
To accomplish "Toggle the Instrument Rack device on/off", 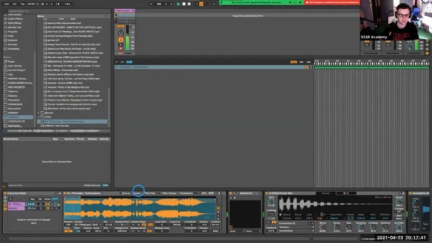I will (x=5, y=193).
